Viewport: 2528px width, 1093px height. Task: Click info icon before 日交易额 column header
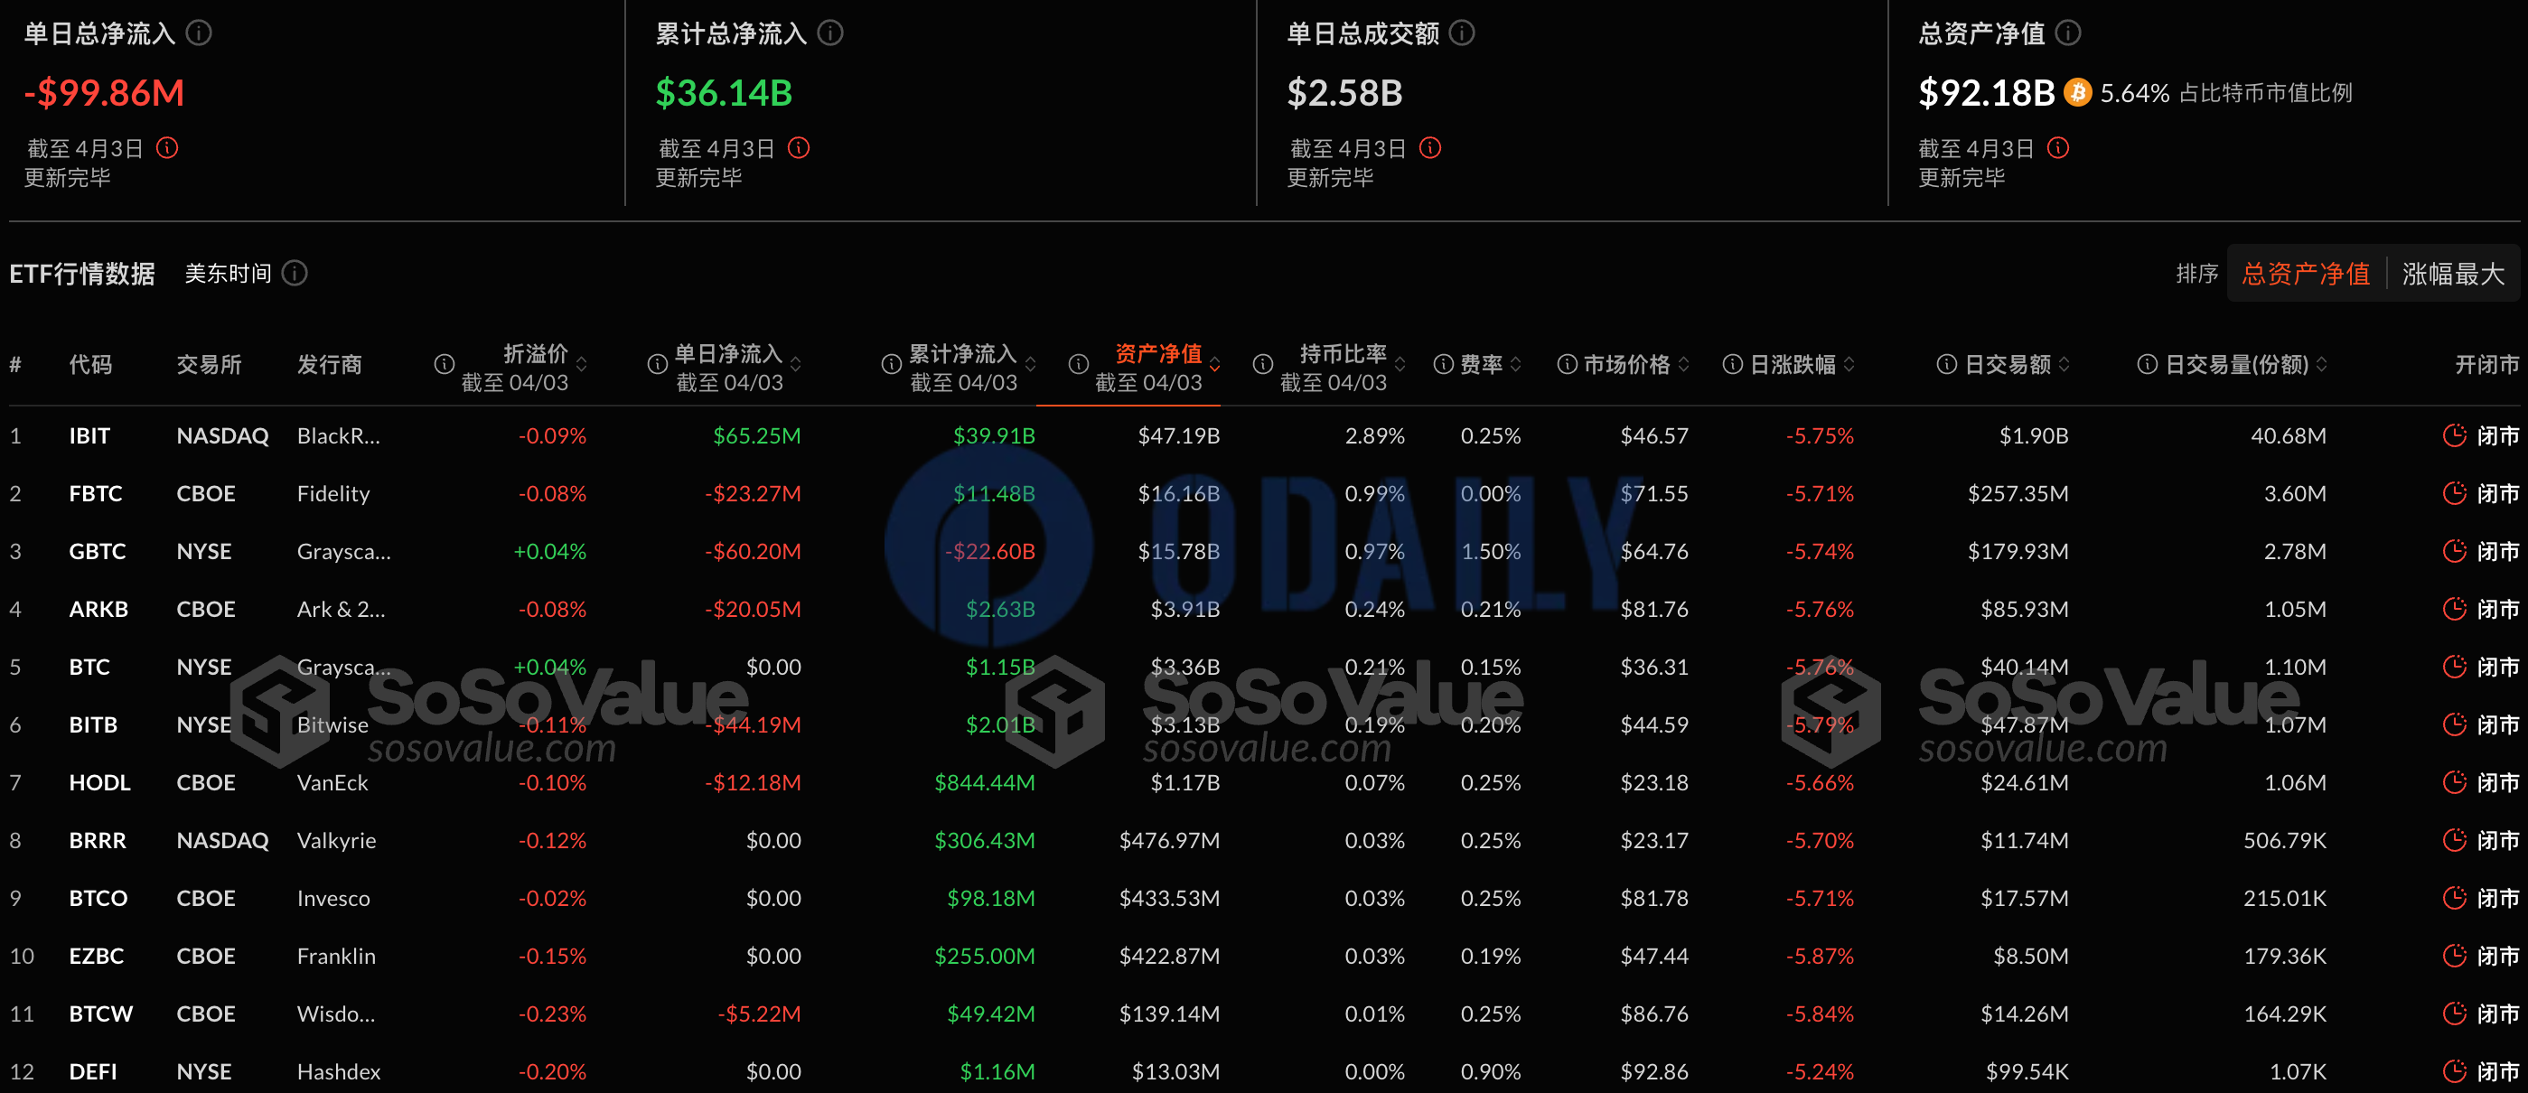[x=1947, y=364]
